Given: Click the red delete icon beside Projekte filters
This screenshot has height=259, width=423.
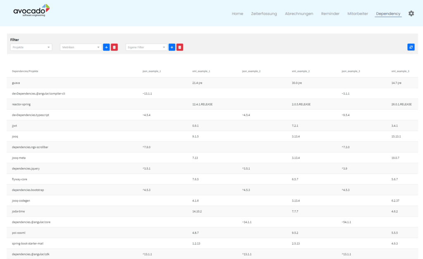Looking at the screenshot, I should [x=114, y=47].
